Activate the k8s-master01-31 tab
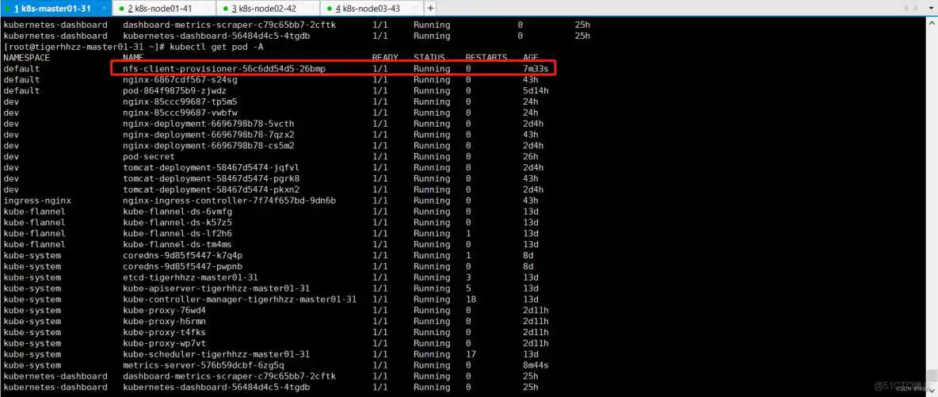Screen dimensions: 938x397 (x=51, y=8)
